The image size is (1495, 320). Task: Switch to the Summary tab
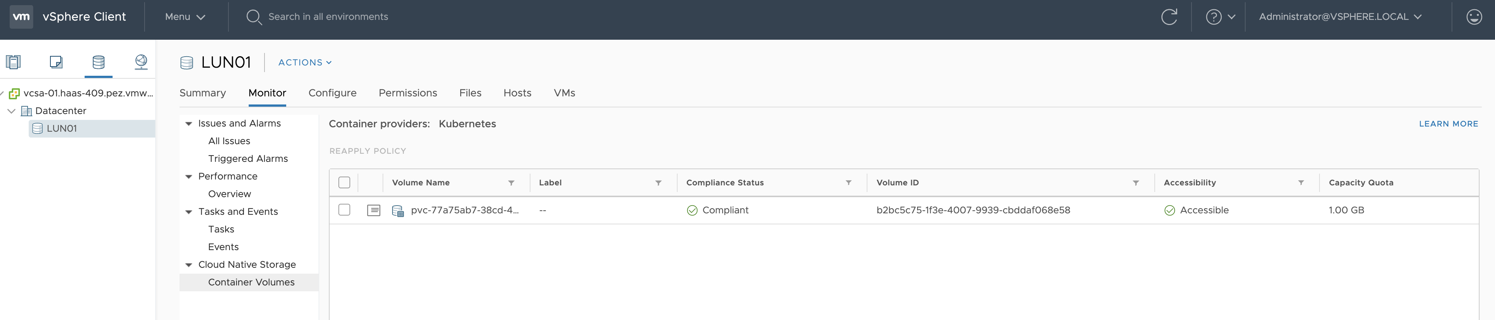[203, 93]
